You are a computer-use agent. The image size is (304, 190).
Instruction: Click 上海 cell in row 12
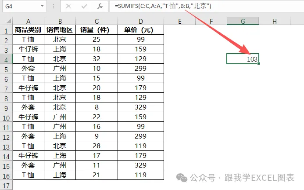(x=60, y=136)
